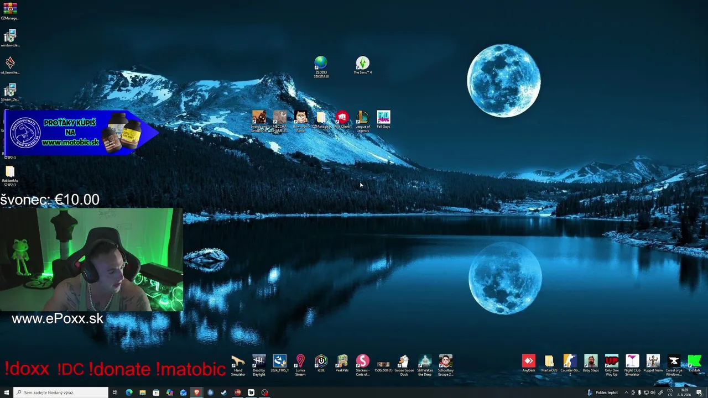Open Task View from the taskbar
The image size is (708, 398).
[115, 392]
